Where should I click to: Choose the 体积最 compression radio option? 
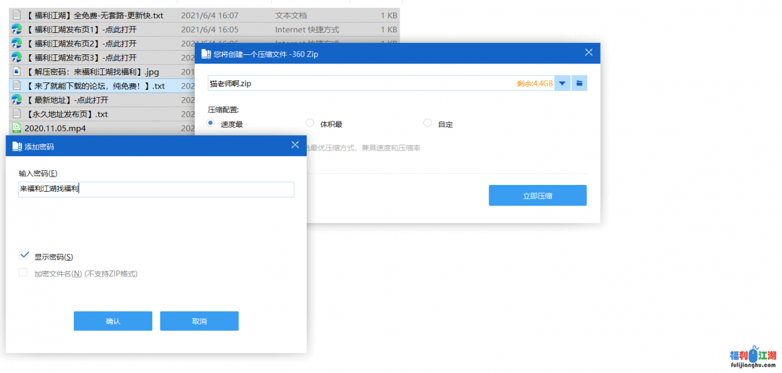(x=310, y=123)
